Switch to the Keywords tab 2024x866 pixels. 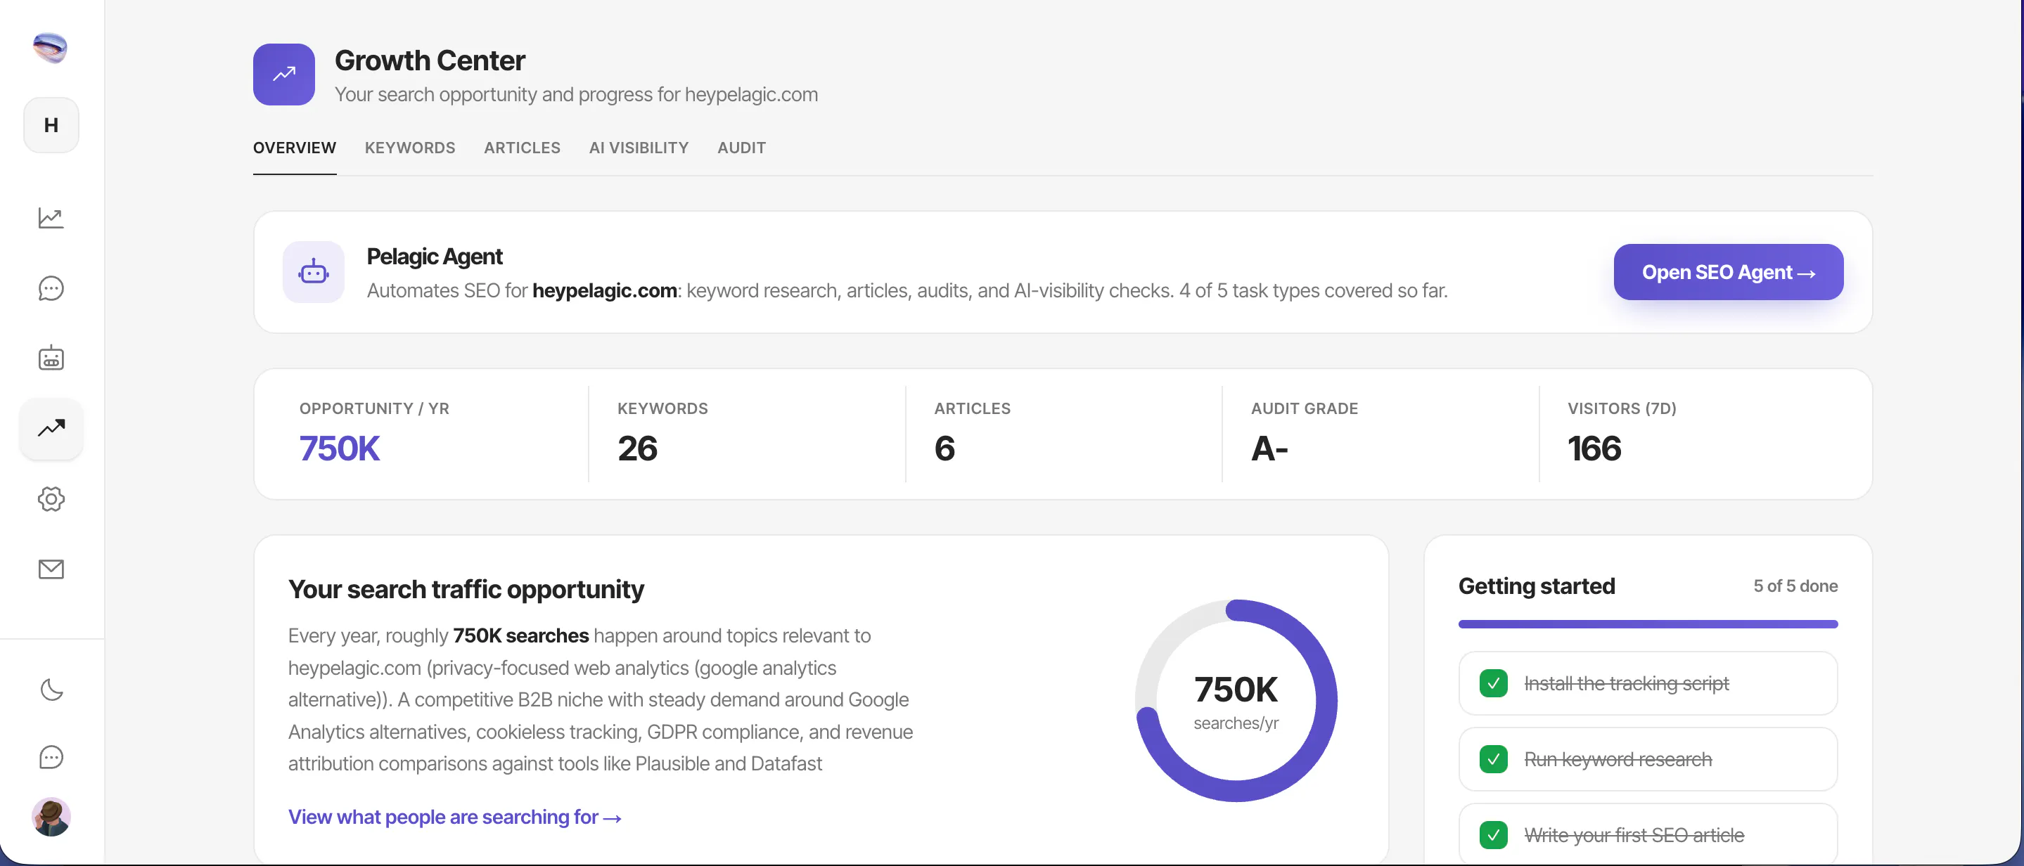coord(410,148)
